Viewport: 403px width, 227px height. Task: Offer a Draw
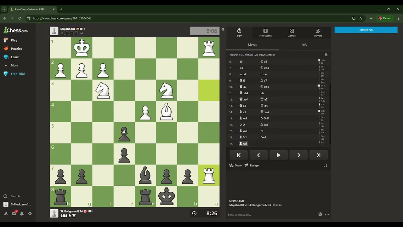[236, 166]
